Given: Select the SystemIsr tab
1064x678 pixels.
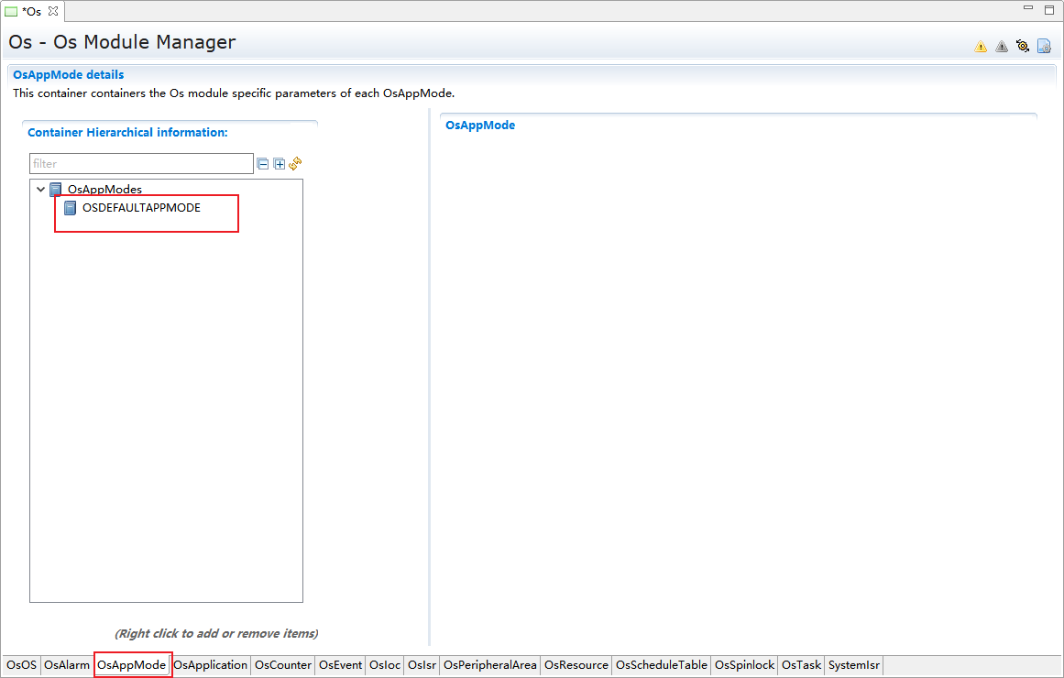Looking at the screenshot, I should coord(853,665).
